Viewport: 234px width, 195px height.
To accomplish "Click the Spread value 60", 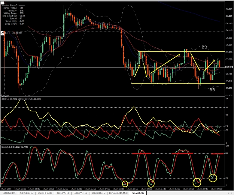I will point(21,18).
